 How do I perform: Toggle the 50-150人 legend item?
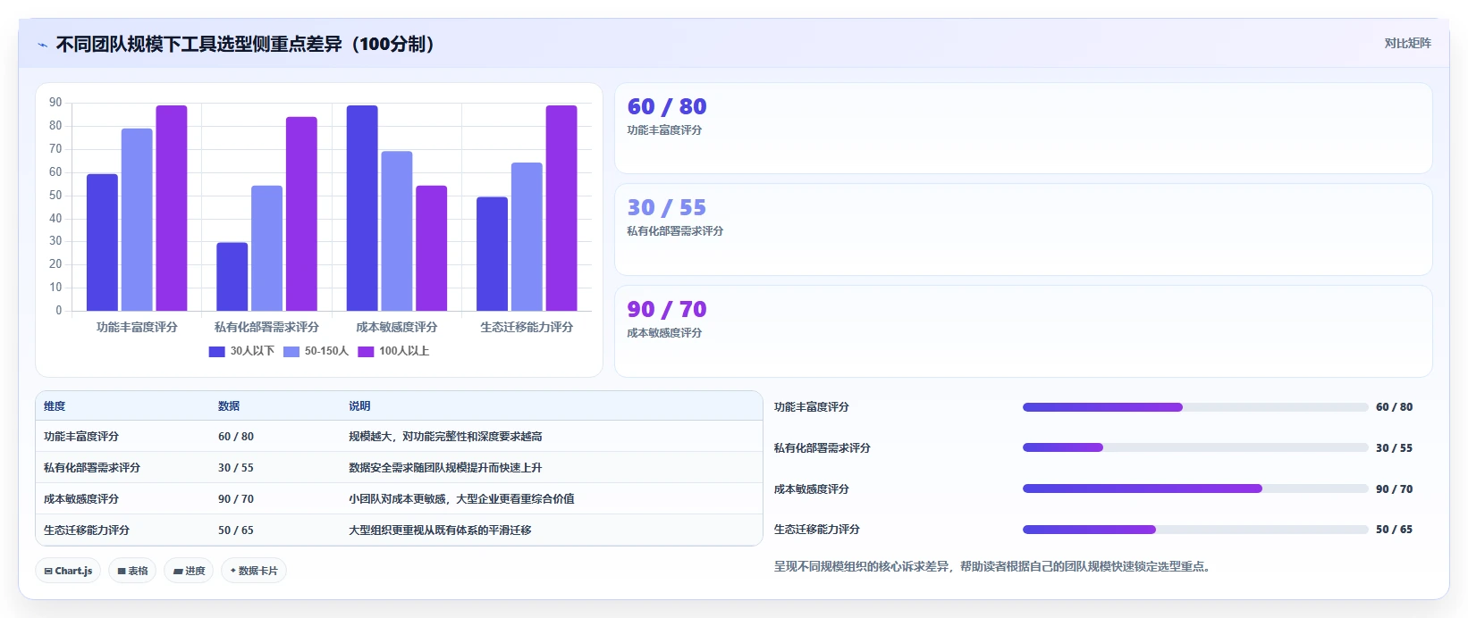pyautogui.click(x=316, y=351)
